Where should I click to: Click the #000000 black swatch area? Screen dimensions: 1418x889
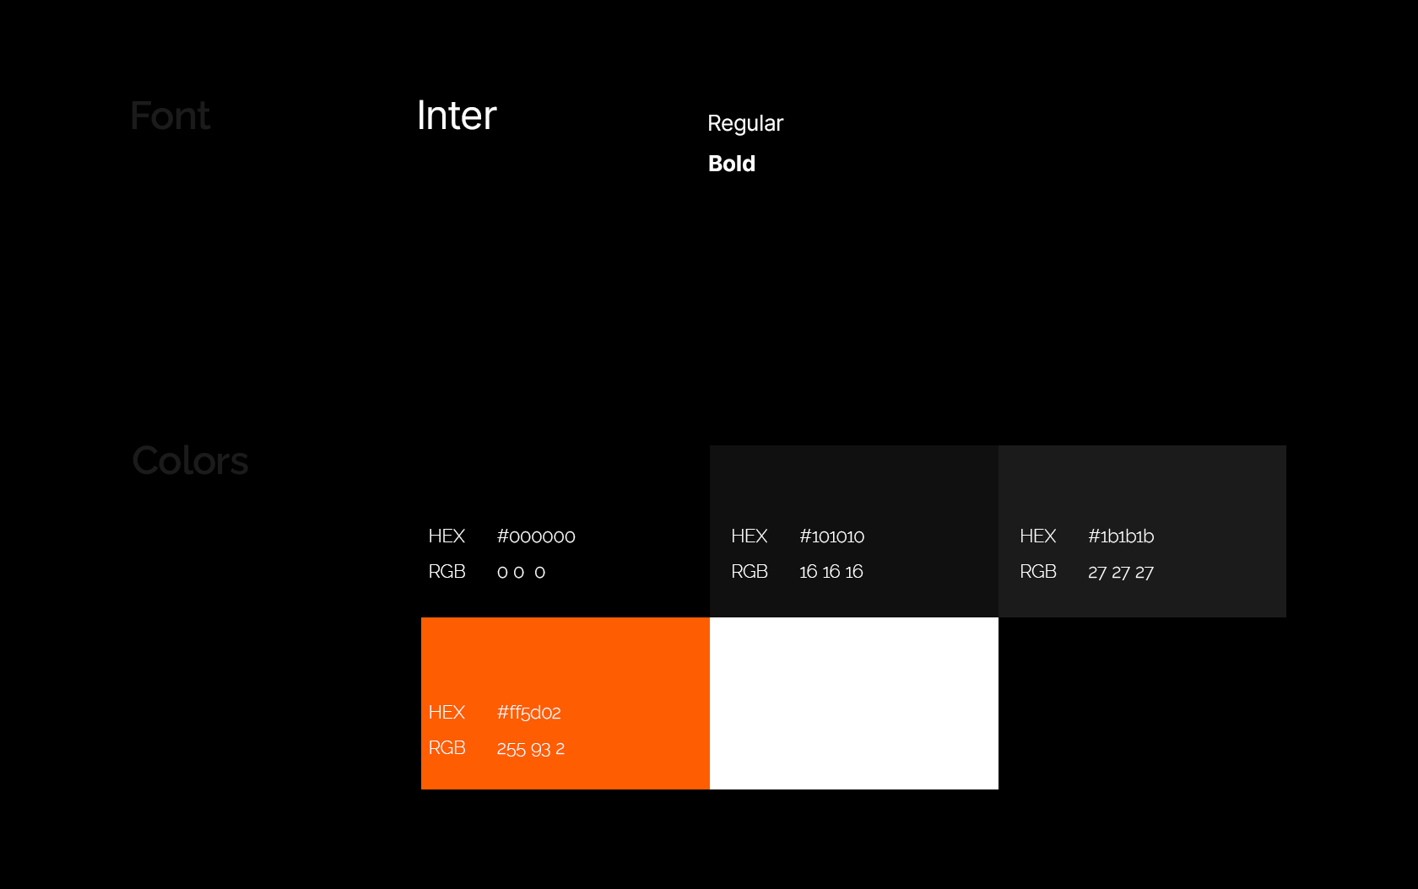click(x=565, y=485)
